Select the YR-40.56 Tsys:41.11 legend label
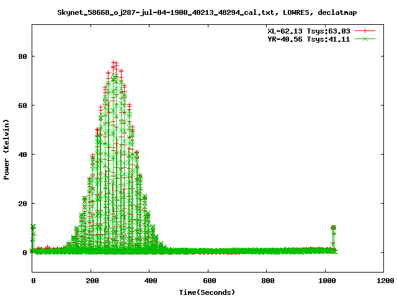 pos(309,39)
